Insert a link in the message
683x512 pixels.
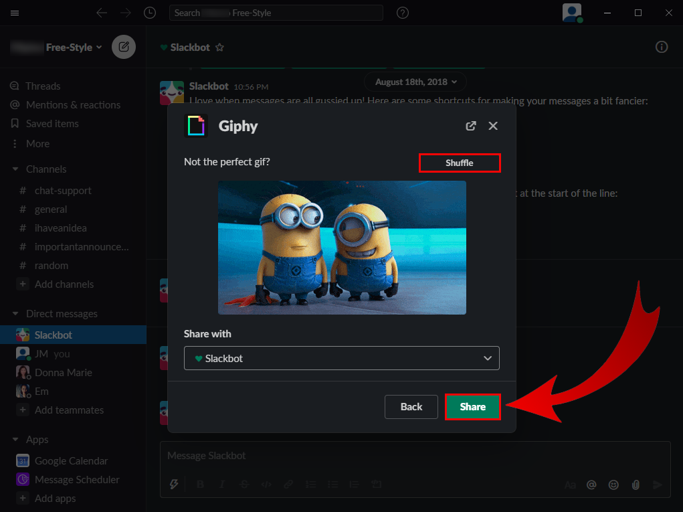(x=288, y=485)
